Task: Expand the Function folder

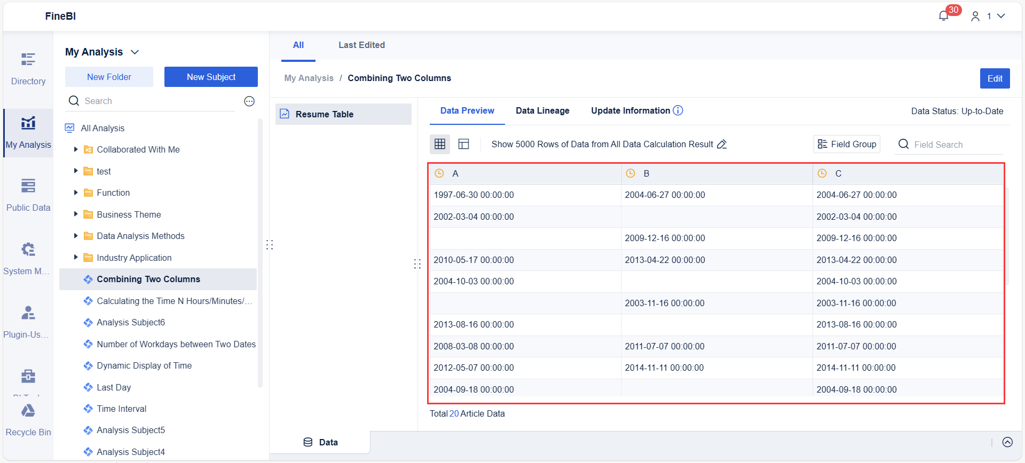Action: point(75,193)
